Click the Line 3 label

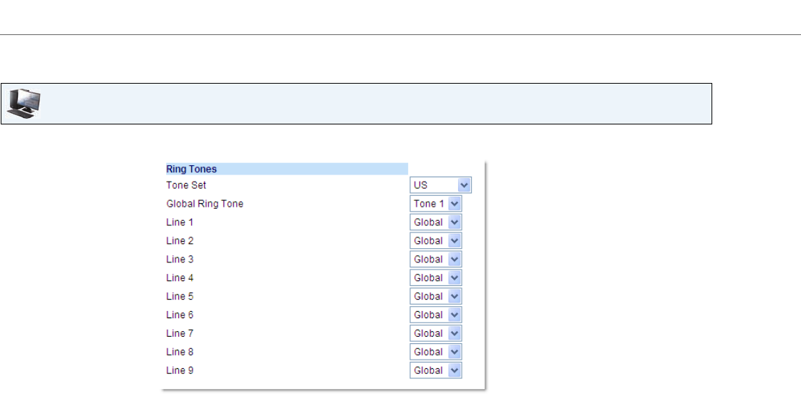[179, 260]
